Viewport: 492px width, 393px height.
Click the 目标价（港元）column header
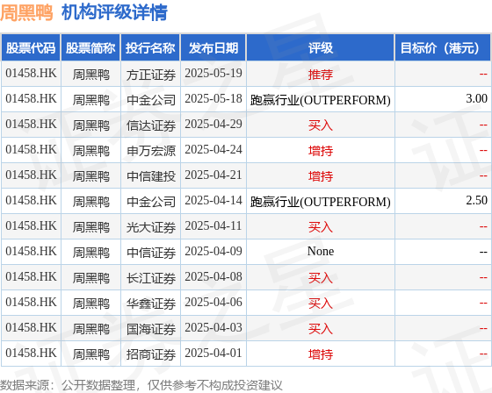point(443,47)
